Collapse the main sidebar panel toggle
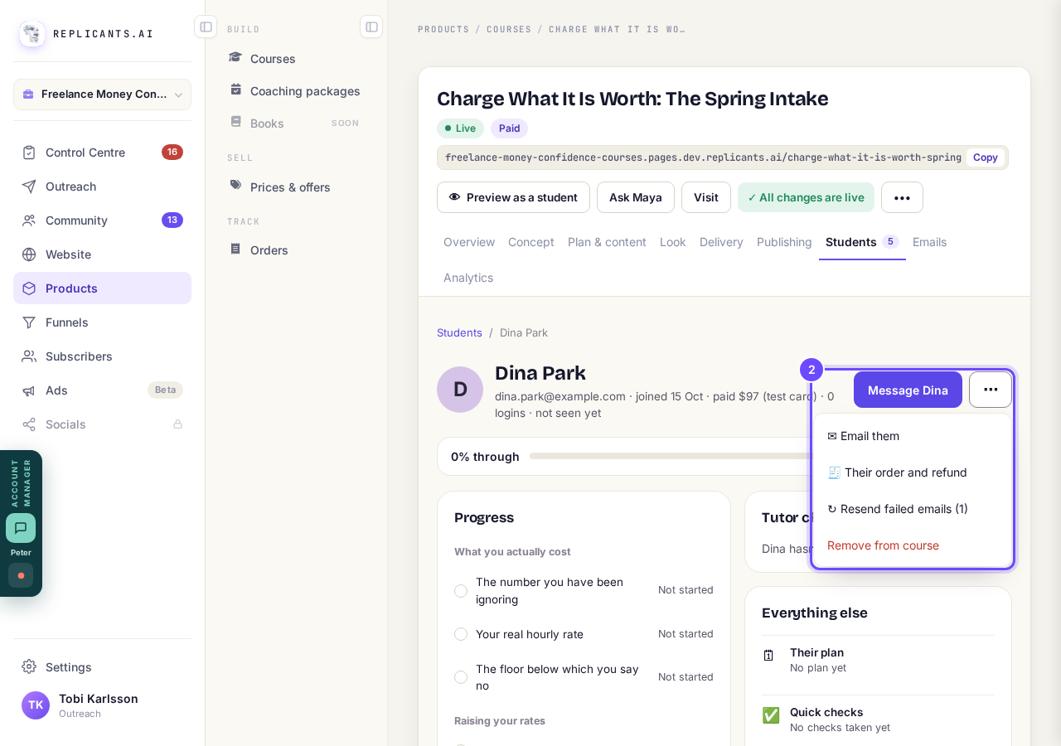 [206, 27]
